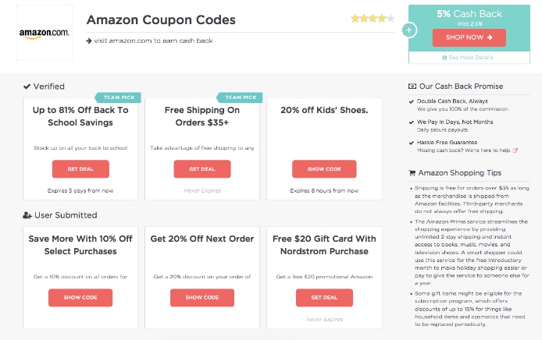The height and width of the screenshot is (340, 542).
Task: Click the info icon beside See More Details
Action: (x=444, y=58)
